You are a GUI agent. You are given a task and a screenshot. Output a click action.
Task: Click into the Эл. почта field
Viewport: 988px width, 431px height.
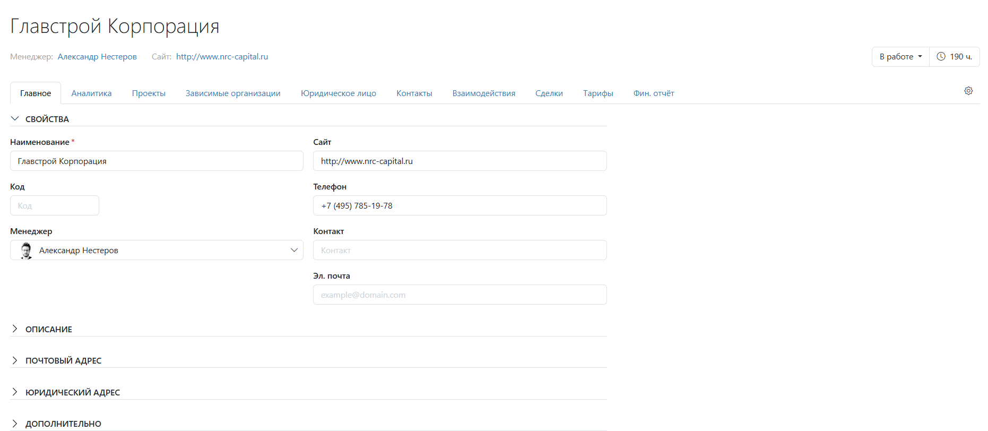[460, 295]
